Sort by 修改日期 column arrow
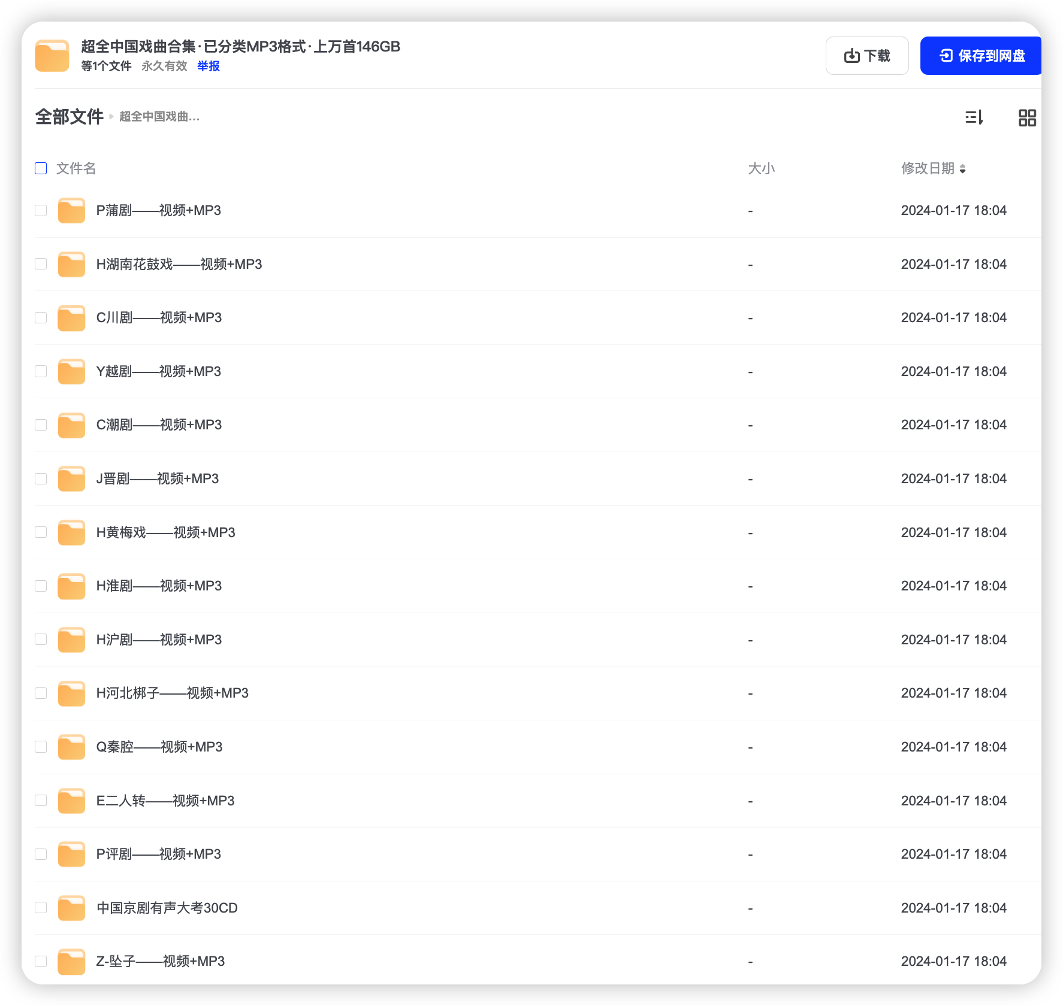This screenshot has width=1063, height=1006. click(962, 169)
